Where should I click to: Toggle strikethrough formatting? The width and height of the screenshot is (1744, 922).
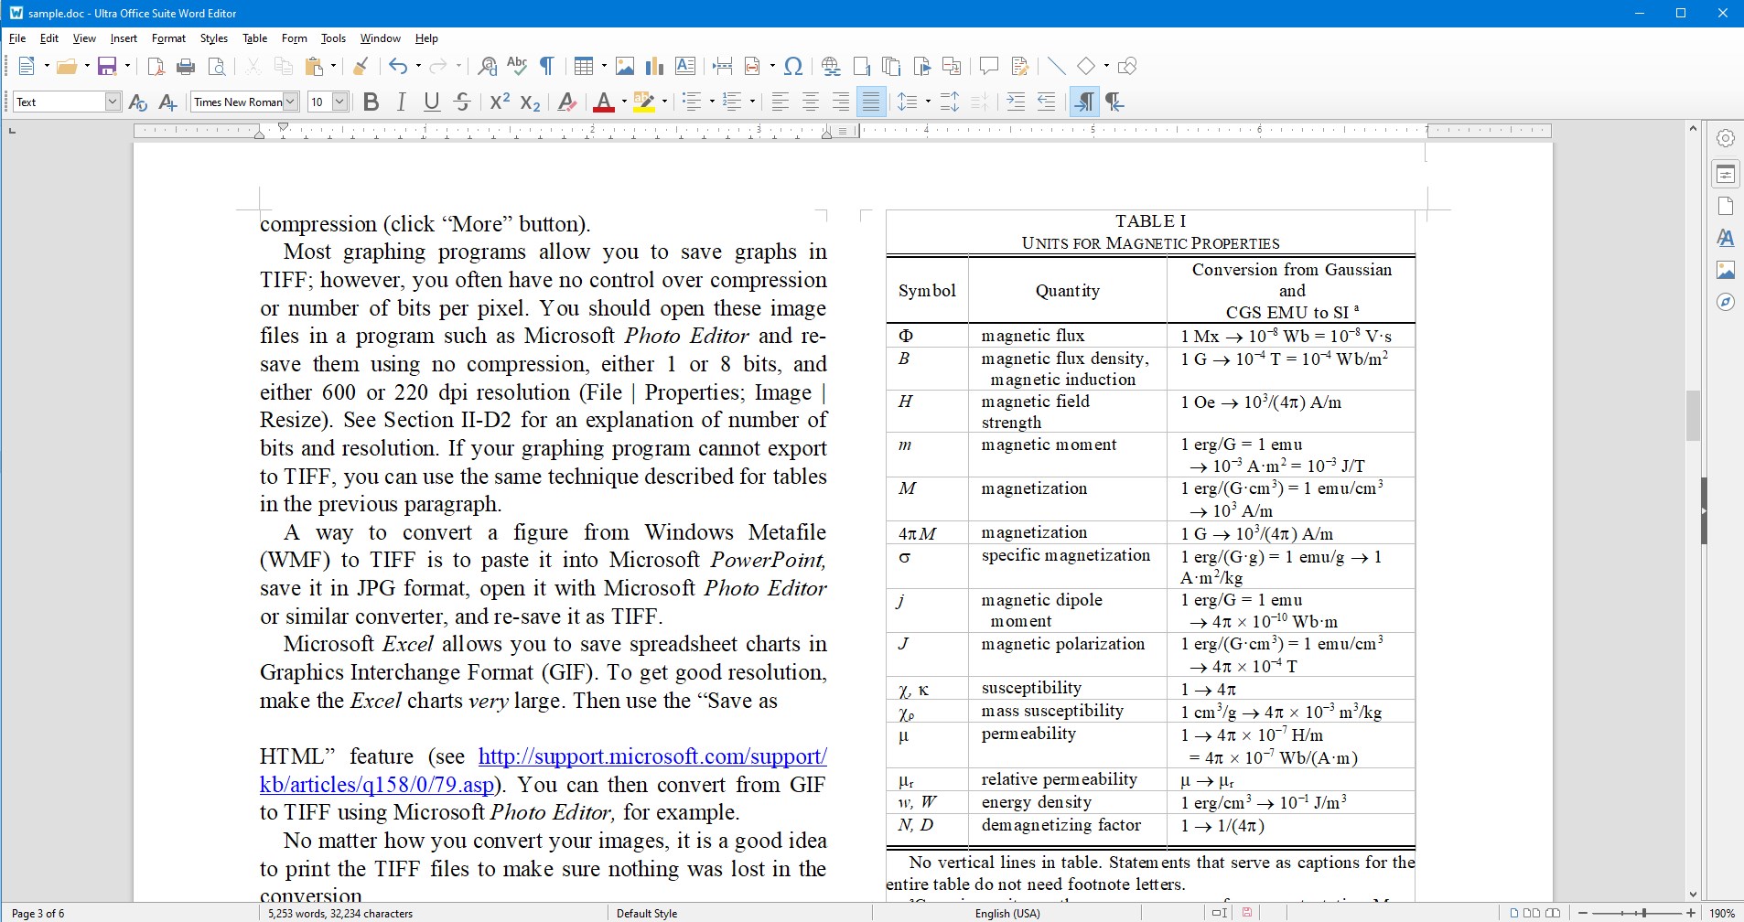pyautogui.click(x=462, y=102)
